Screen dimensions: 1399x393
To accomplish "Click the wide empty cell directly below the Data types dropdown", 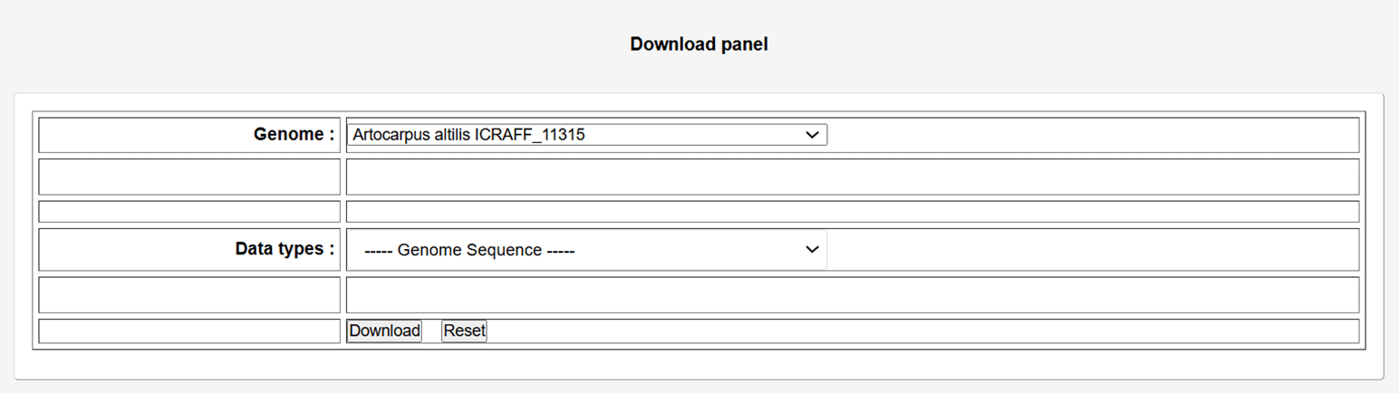I will [852, 295].
